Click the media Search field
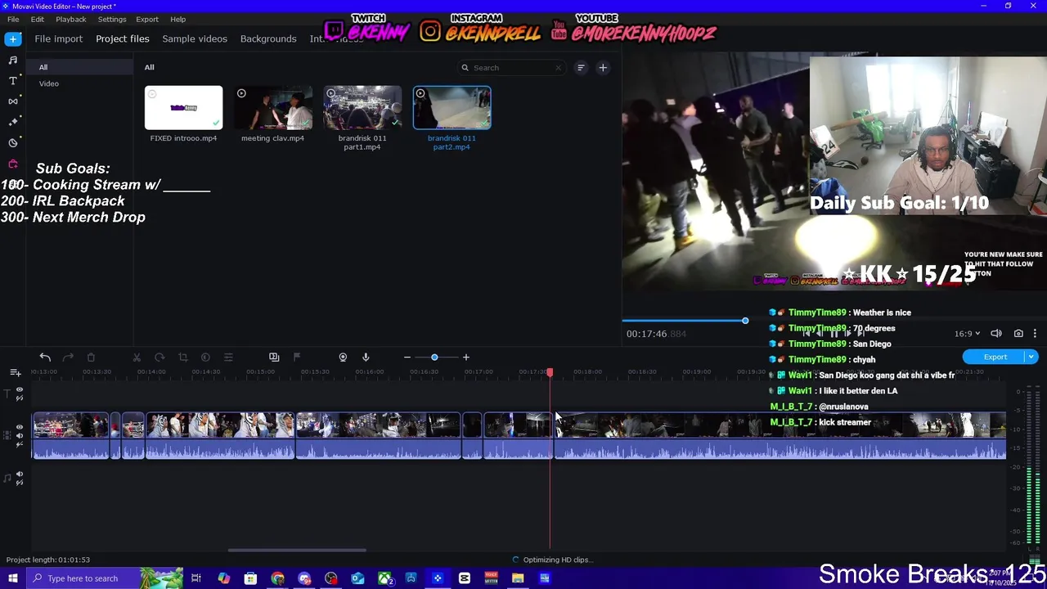The image size is (1047, 589). [511, 68]
